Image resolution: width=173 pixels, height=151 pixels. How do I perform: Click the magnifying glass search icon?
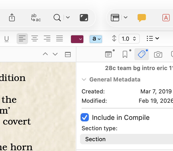[x=57, y=18]
